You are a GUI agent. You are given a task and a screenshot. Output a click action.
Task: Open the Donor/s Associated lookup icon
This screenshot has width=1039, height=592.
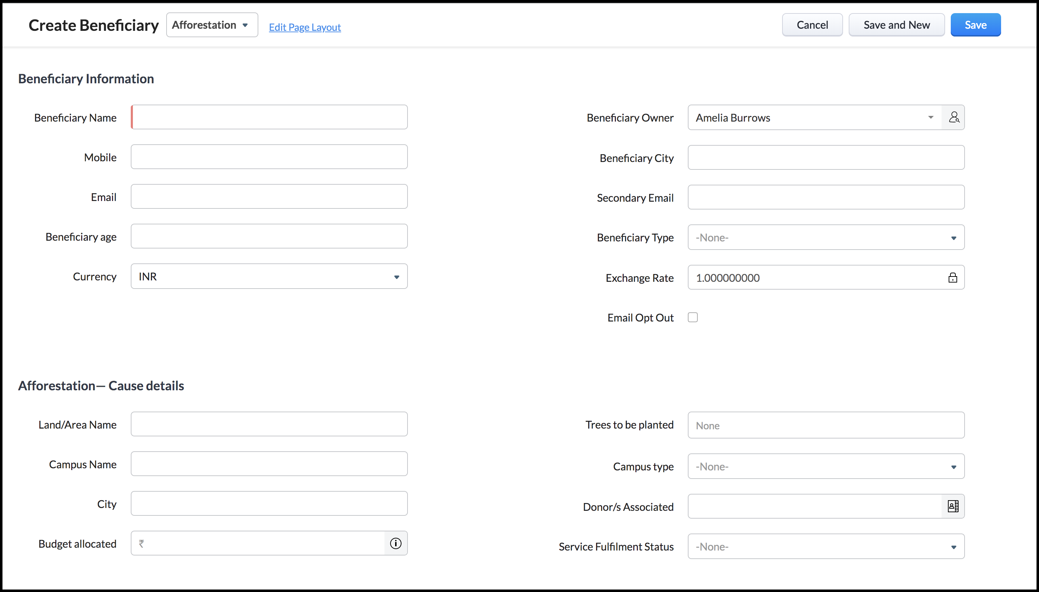(x=953, y=506)
